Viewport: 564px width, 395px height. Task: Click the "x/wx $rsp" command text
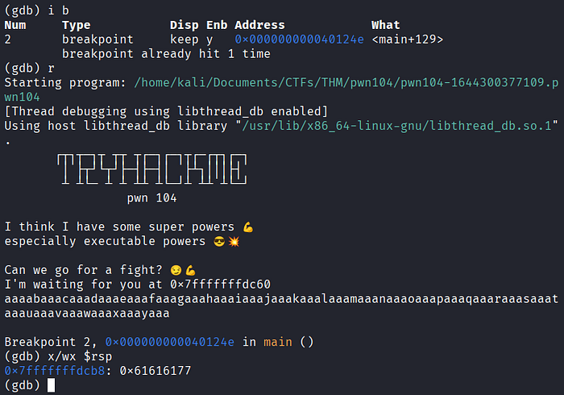pyautogui.click(x=80, y=356)
